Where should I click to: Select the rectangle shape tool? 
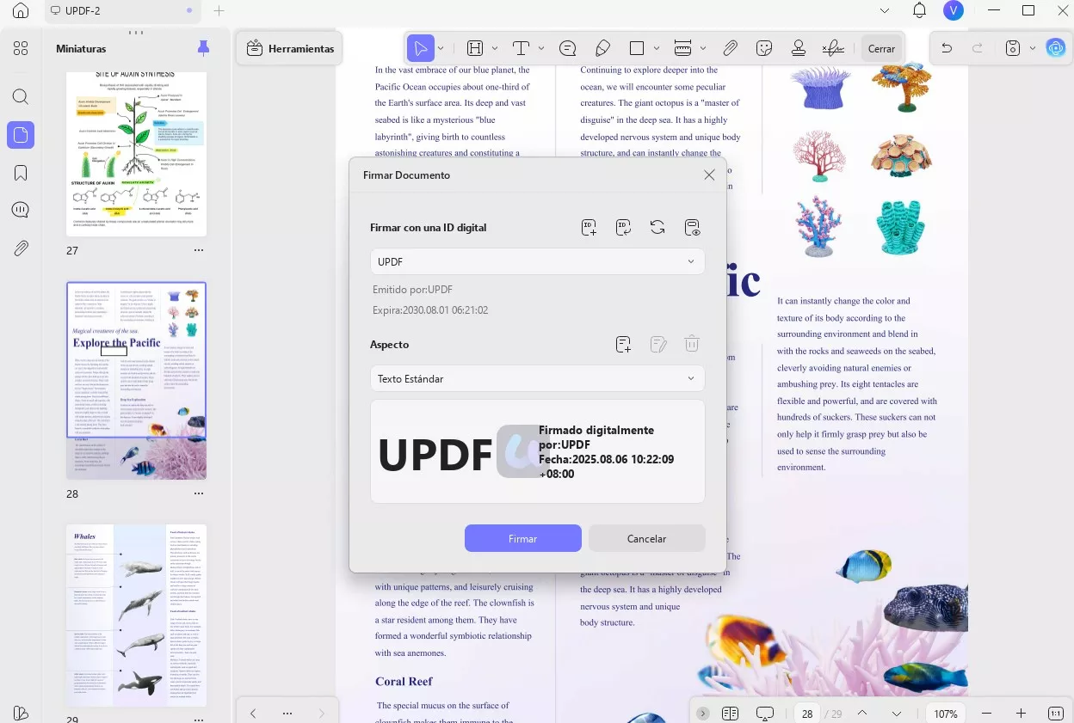point(637,48)
